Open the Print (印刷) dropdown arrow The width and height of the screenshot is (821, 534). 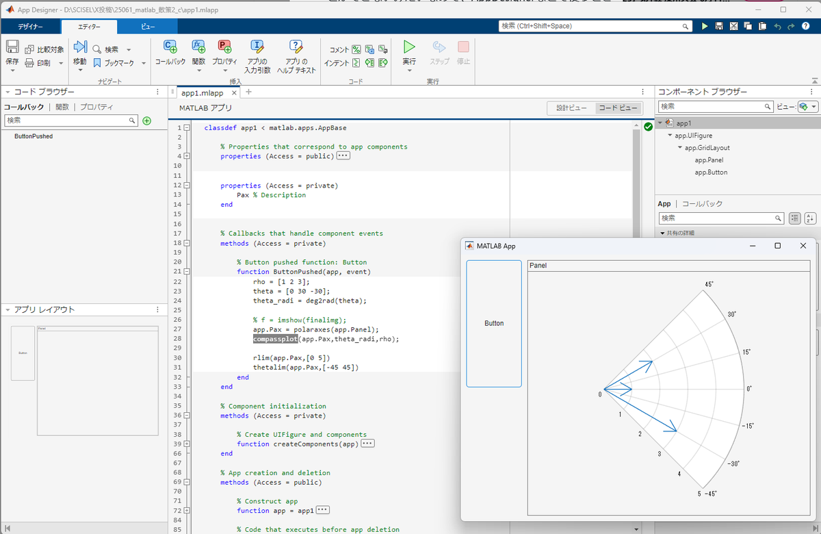point(61,63)
